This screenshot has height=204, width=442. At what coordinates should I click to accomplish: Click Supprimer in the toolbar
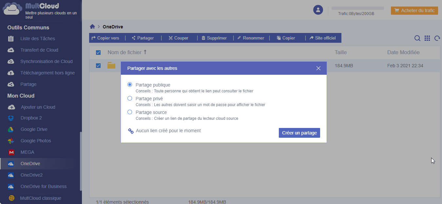coord(214,38)
